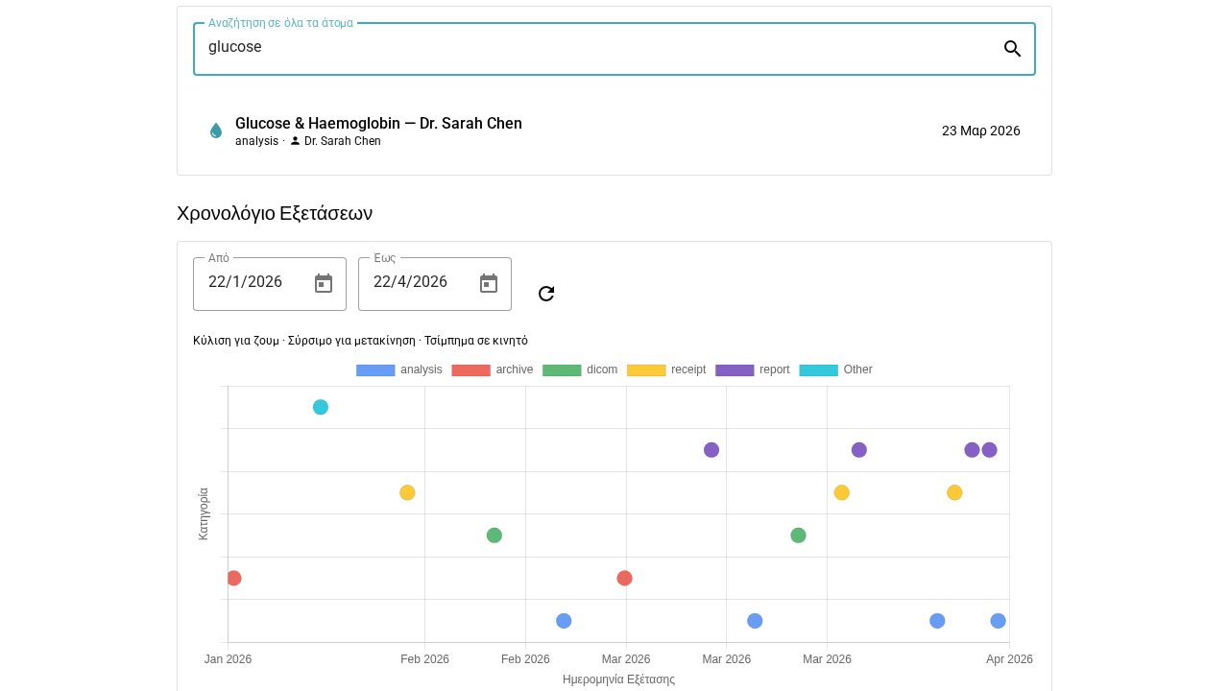Click the cyan Other legend swatch
The image size is (1229, 691).
818,370
